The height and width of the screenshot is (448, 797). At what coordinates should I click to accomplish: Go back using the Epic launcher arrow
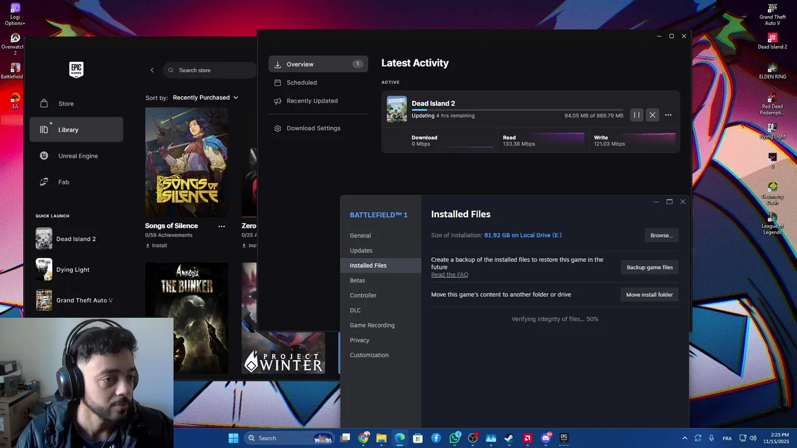pyautogui.click(x=152, y=70)
